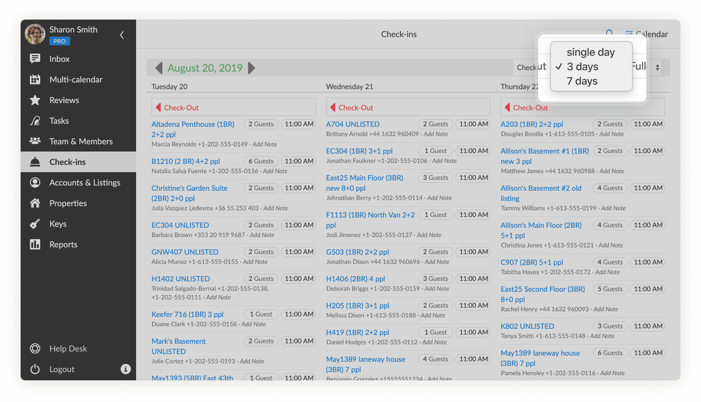Go to previous date with left arrow
701x402 pixels.
(159, 68)
